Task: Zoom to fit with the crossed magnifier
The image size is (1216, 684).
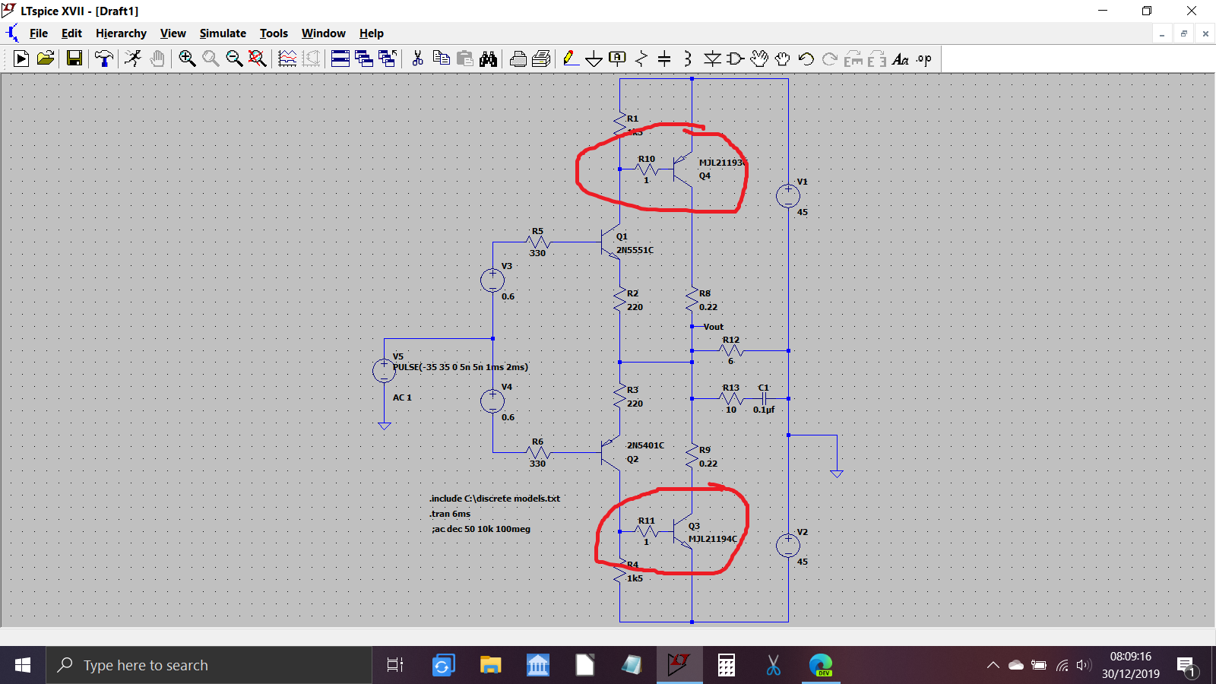Action: [258, 59]
